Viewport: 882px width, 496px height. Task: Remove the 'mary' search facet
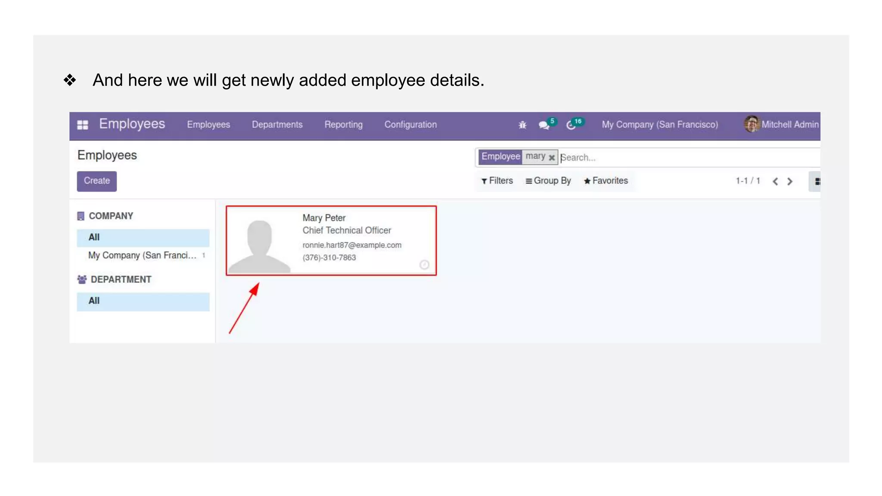coord(552,158)
